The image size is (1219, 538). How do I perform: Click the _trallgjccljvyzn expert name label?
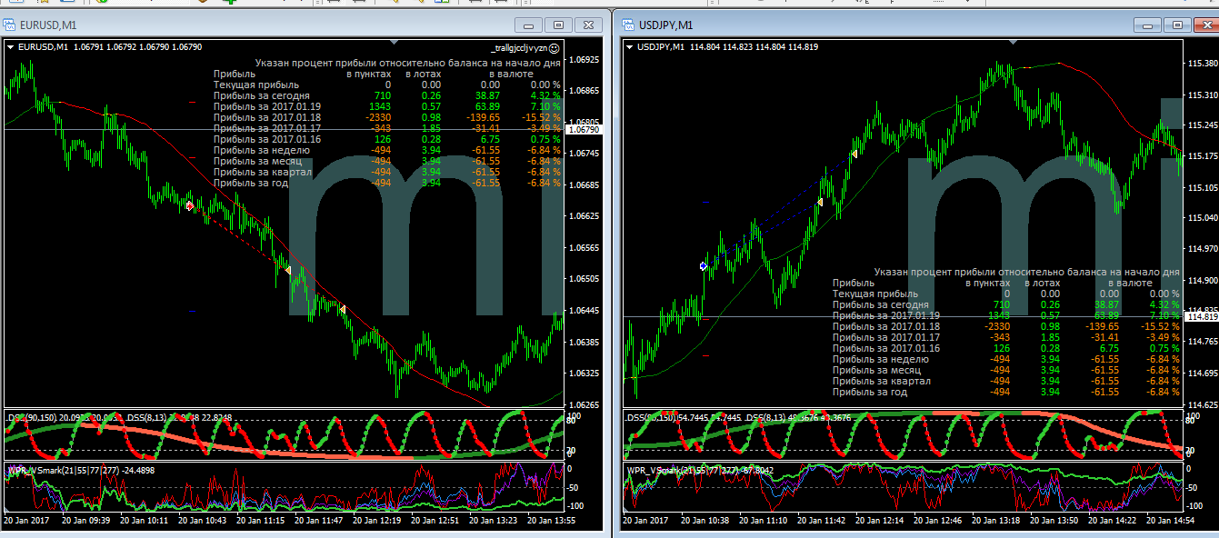518,47
